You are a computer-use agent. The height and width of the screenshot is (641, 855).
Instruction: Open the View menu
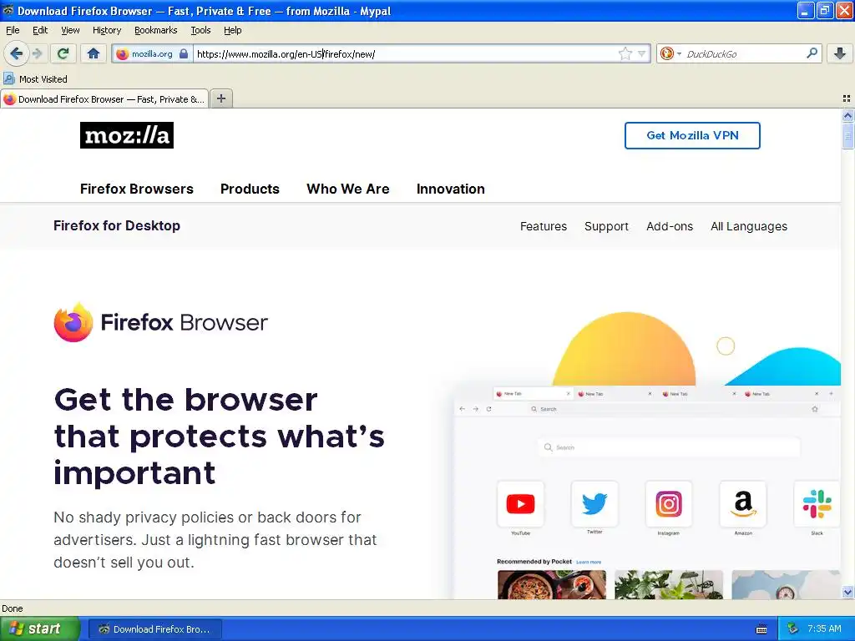(70, 30)
